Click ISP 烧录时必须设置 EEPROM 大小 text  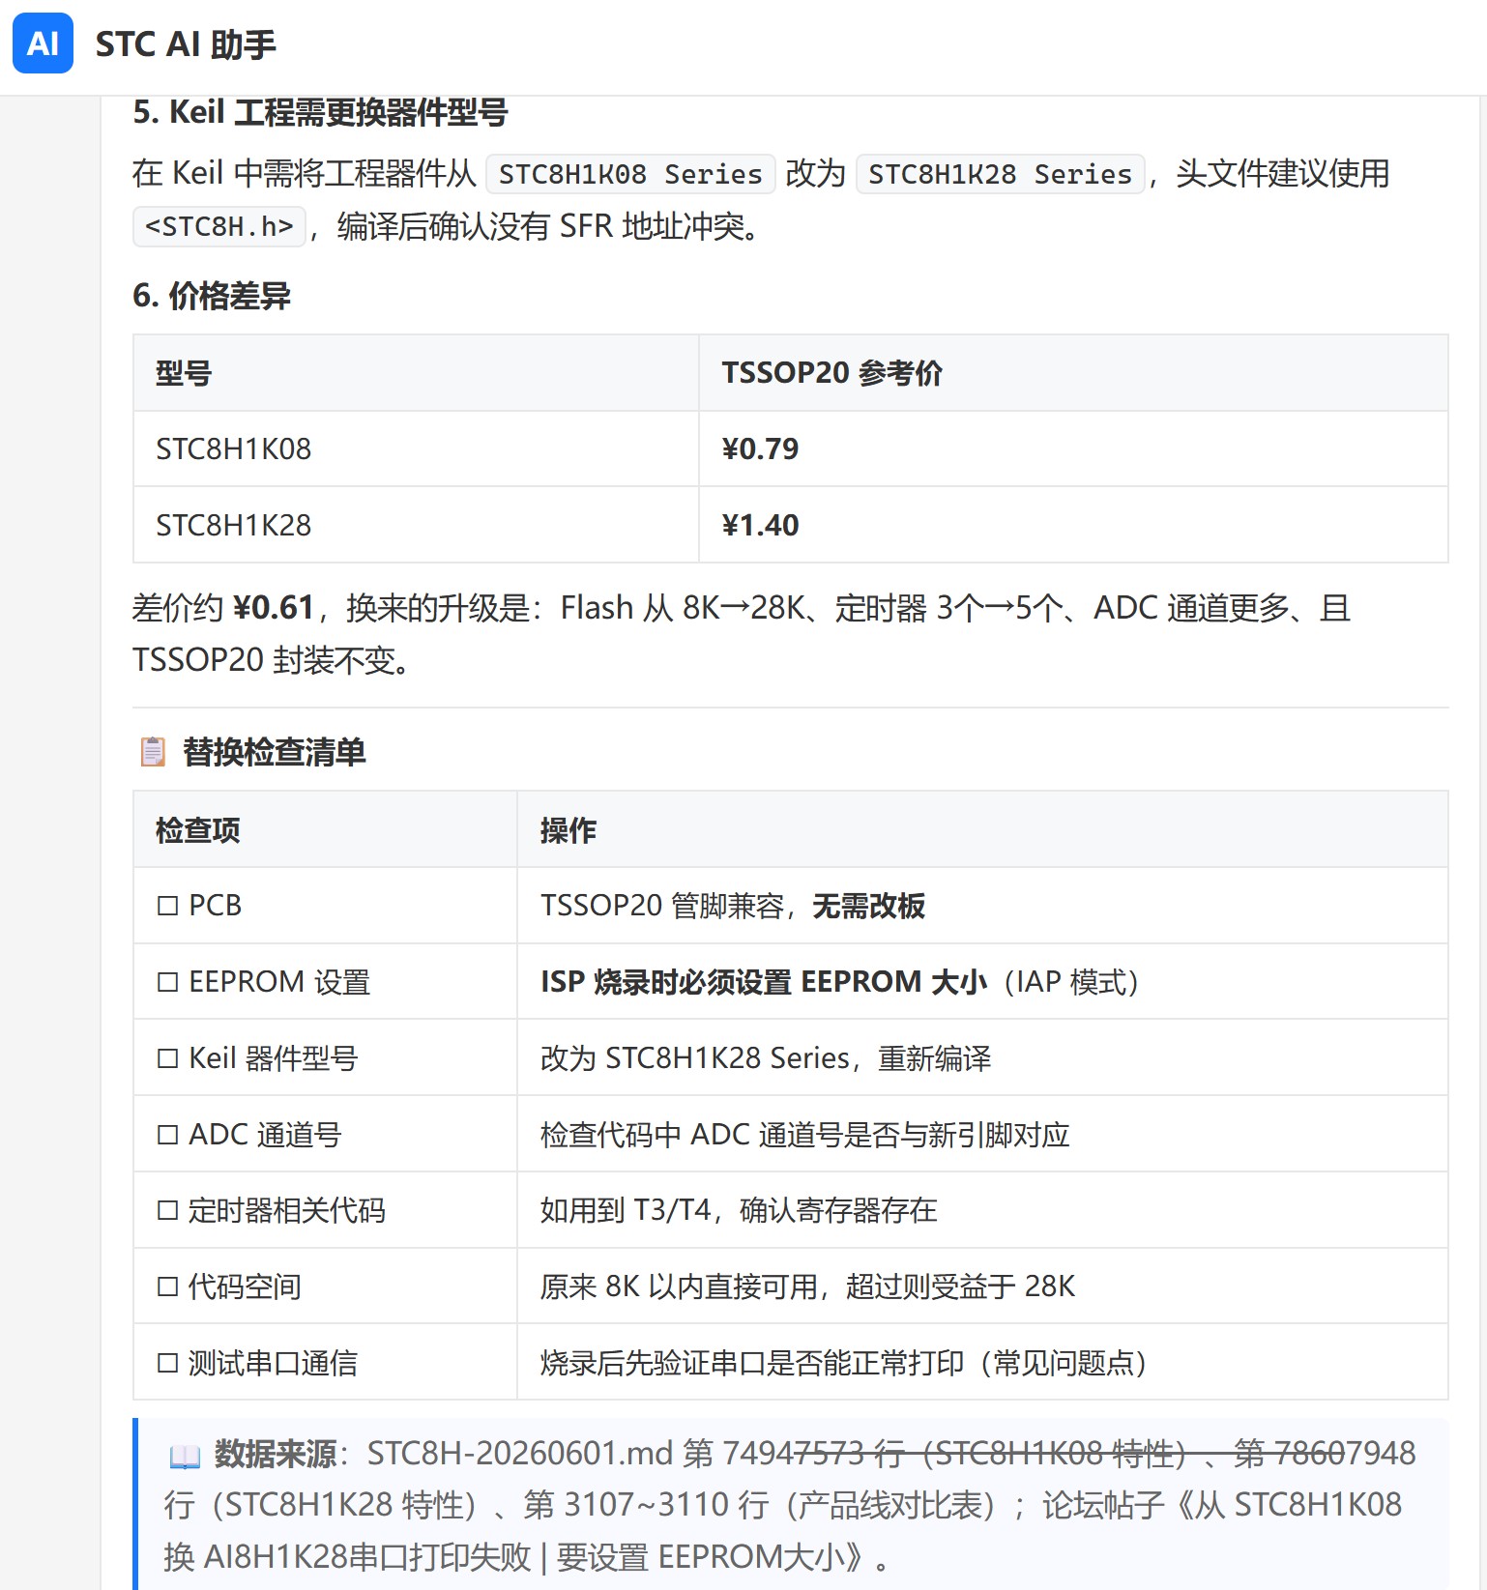pyautogui.click(x=764, y=982)
